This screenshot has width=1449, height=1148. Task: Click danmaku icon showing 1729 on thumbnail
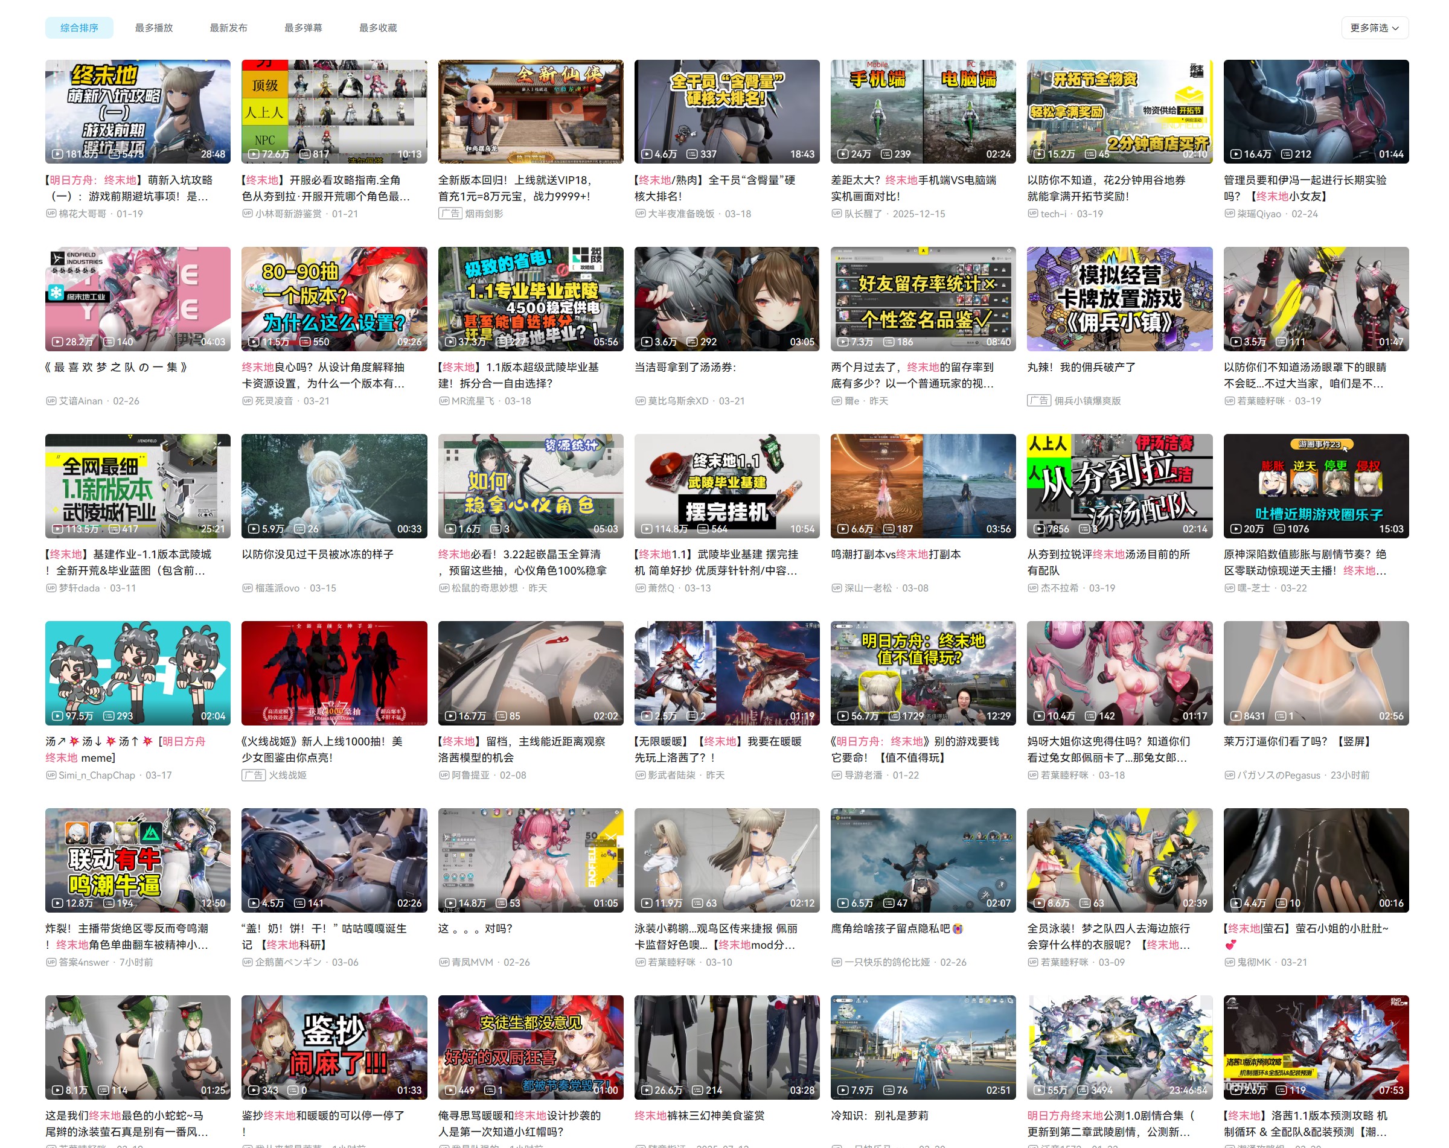(894, 716)
